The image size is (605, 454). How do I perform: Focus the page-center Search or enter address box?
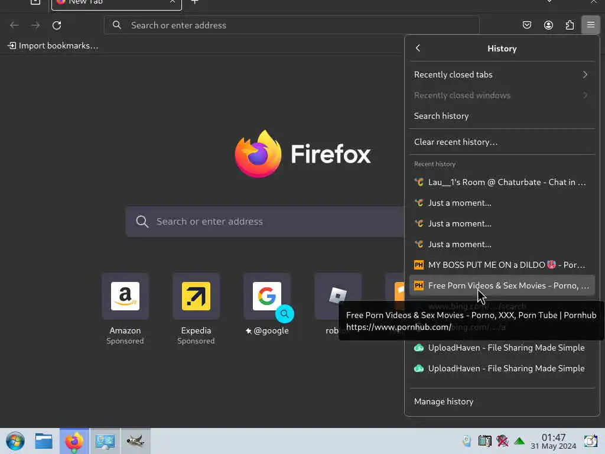point(265,221)
